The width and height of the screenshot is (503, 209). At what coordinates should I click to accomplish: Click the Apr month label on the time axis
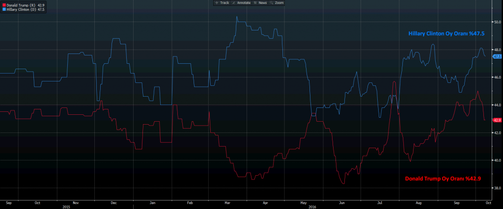coord(265,203)
